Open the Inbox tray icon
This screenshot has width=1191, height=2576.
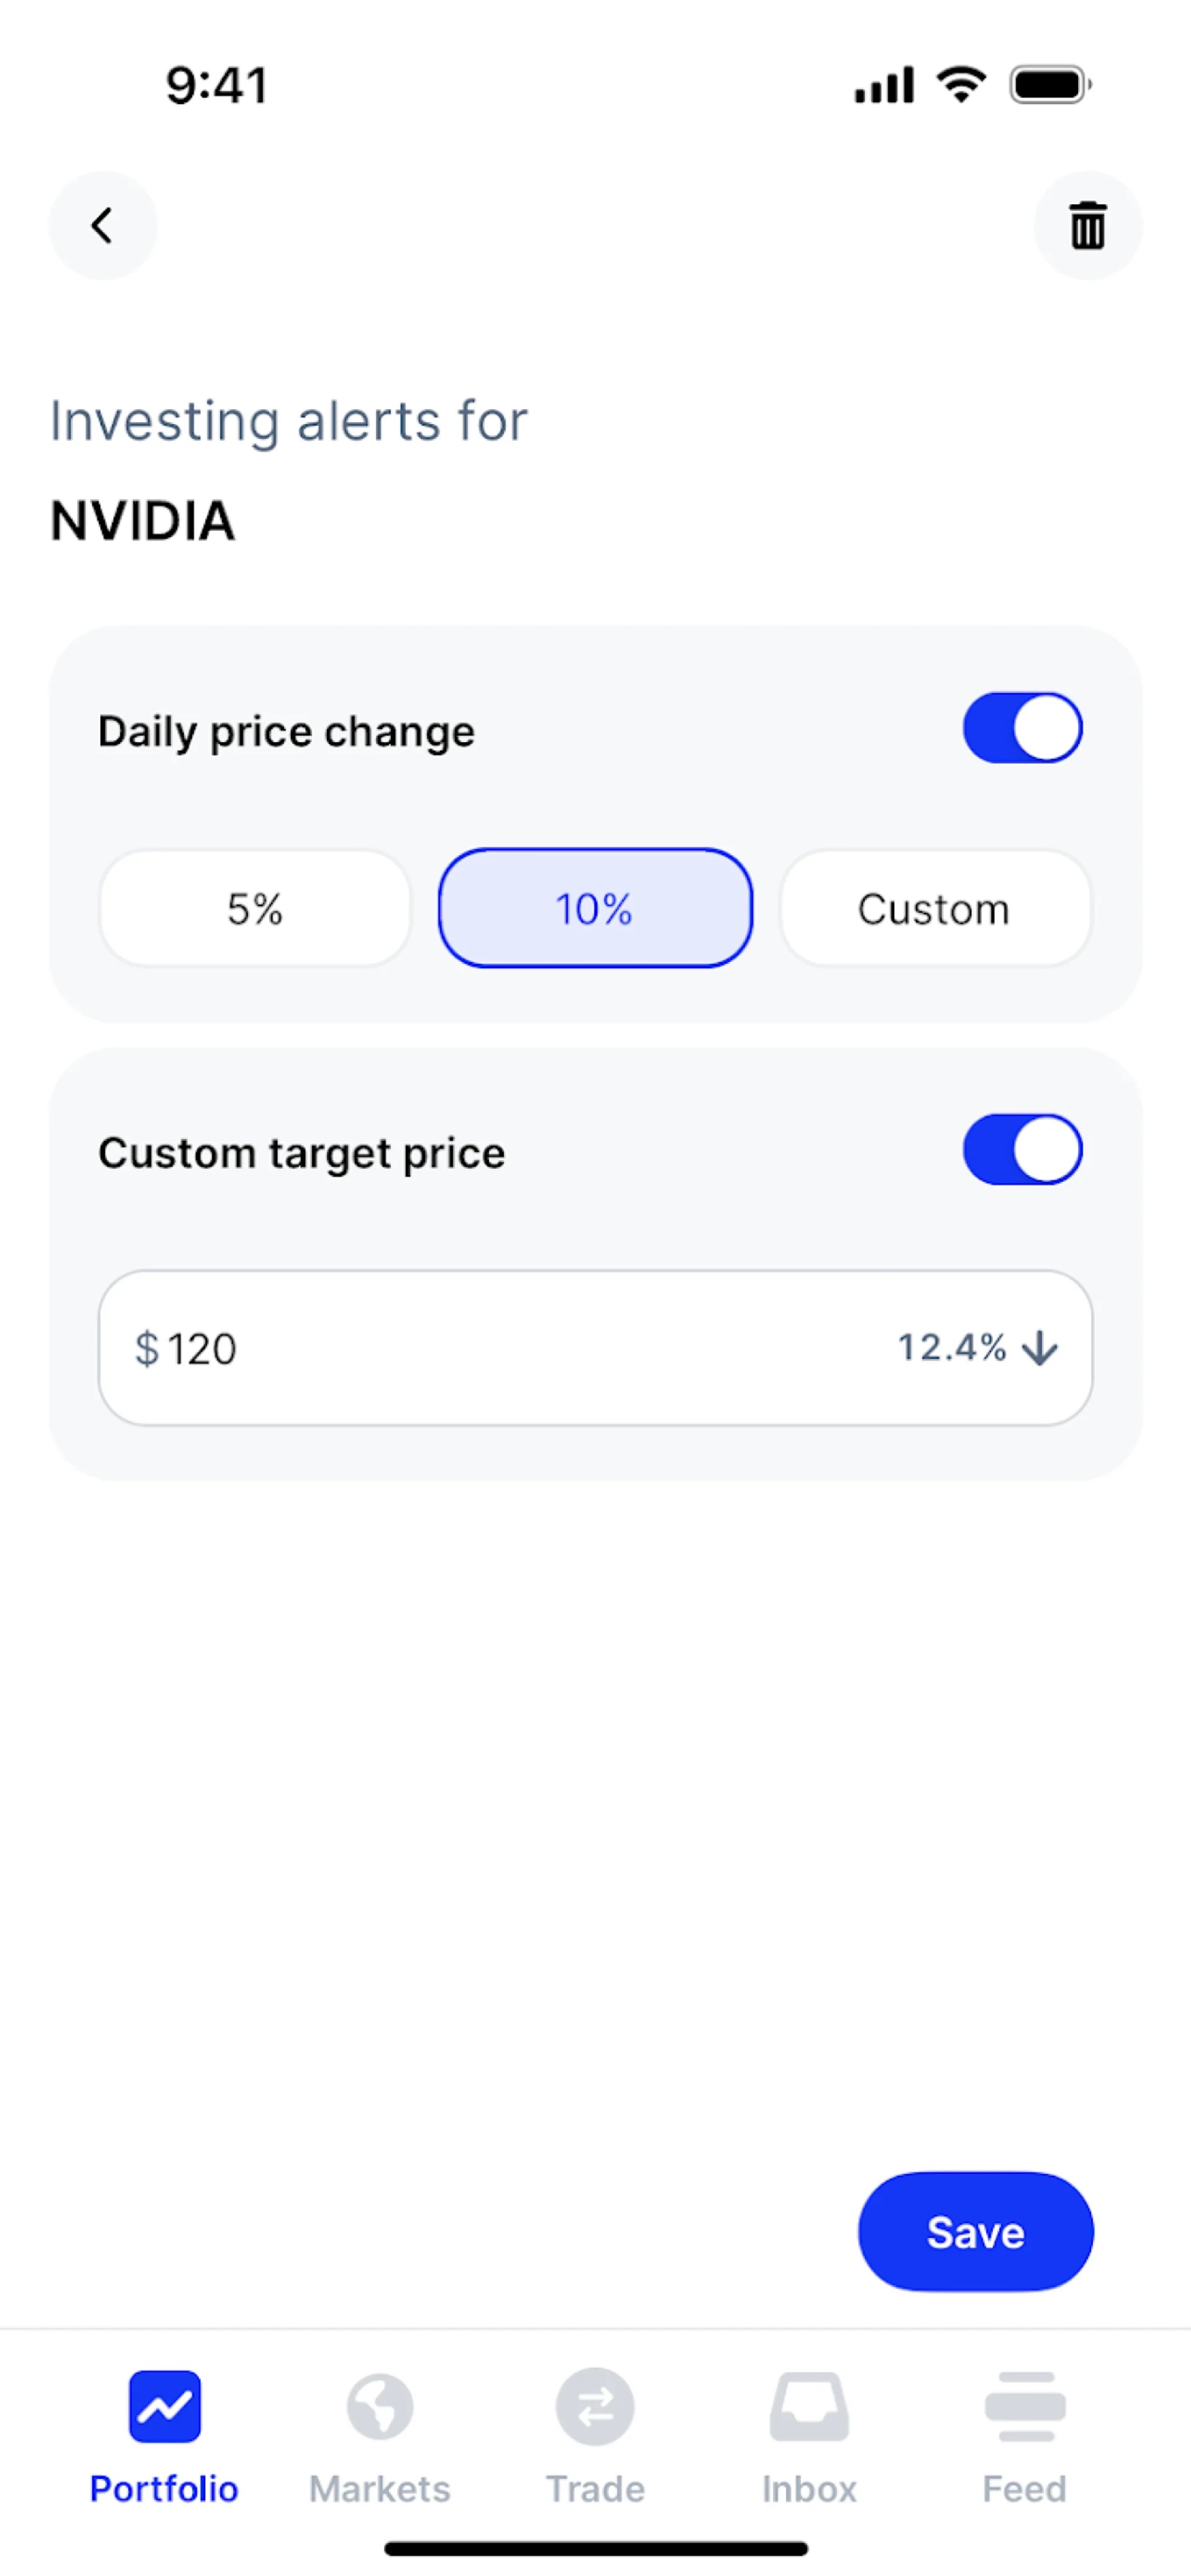(x=809, y=2406)
